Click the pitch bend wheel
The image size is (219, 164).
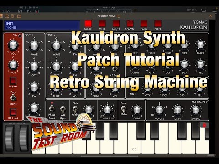click(x=10, y=138)
